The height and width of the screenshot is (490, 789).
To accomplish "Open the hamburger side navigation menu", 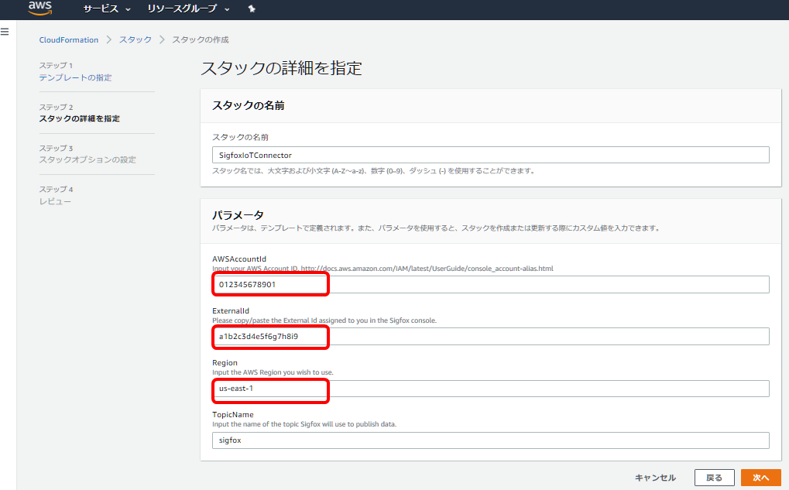I will (5, 32).
